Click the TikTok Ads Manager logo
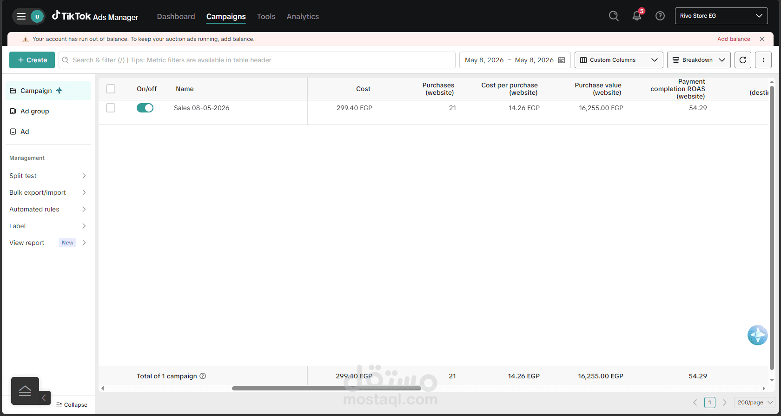Screen dimensions: 781x416 tap(95, 16)
